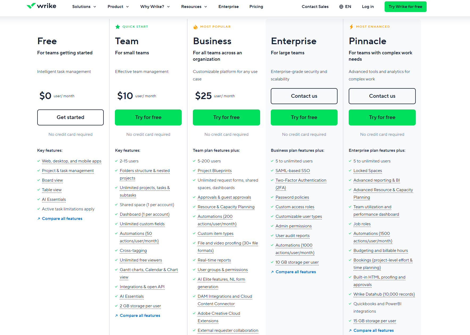The height and width of the screenshot is (335, 470).
Task: Expand the Product menu chevron
Action: 127,7
